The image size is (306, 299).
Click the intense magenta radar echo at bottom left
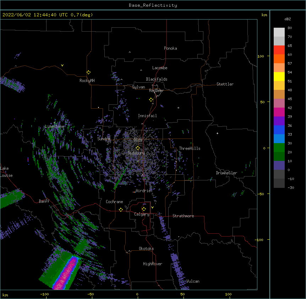(66, 274)
